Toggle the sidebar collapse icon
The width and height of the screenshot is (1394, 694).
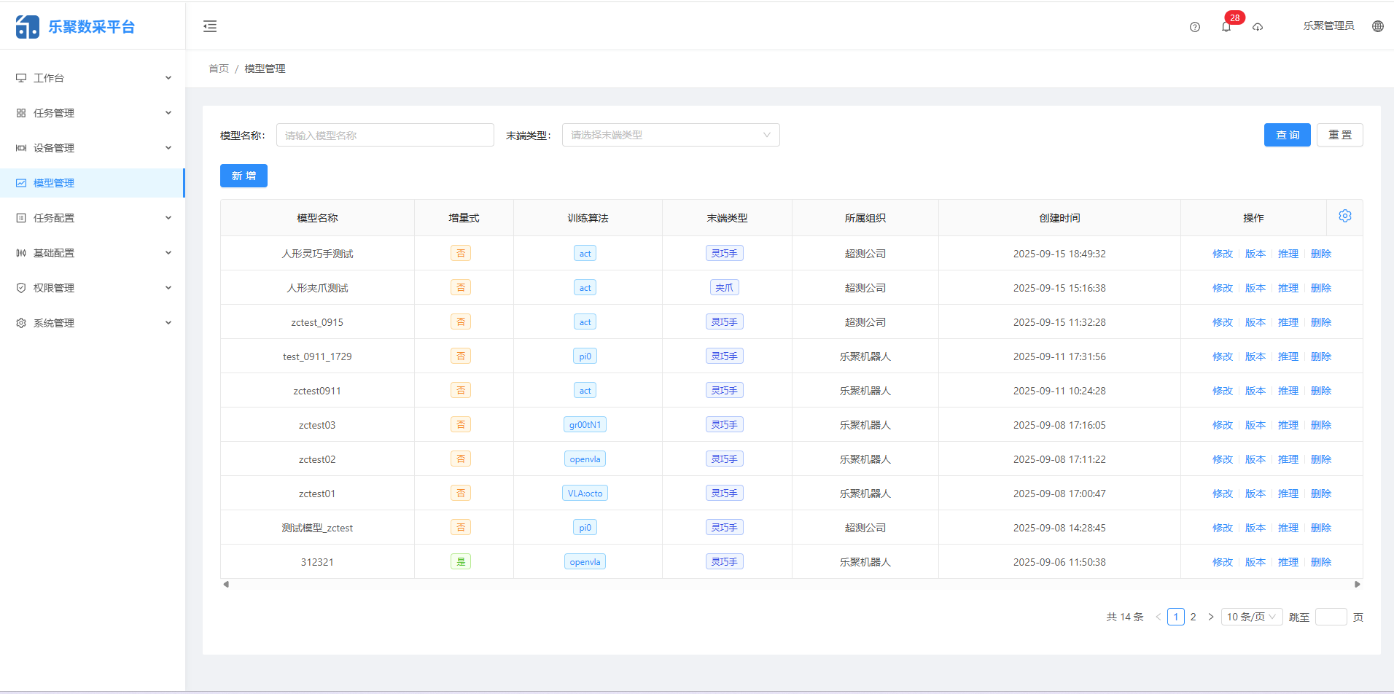[x=210, y=26]
